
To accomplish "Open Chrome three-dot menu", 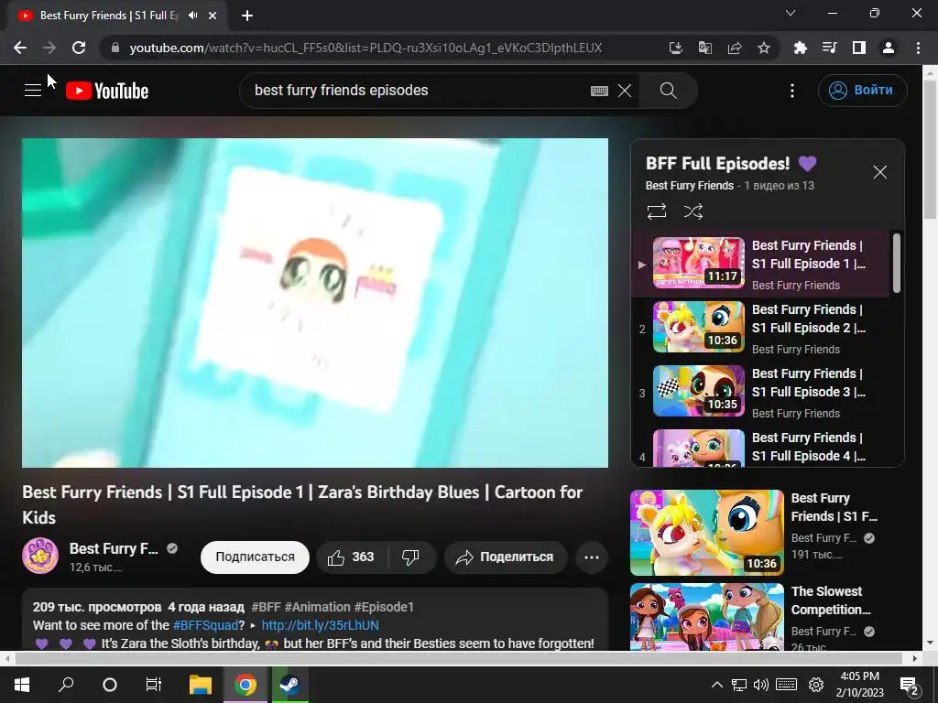I will [918, 48].
